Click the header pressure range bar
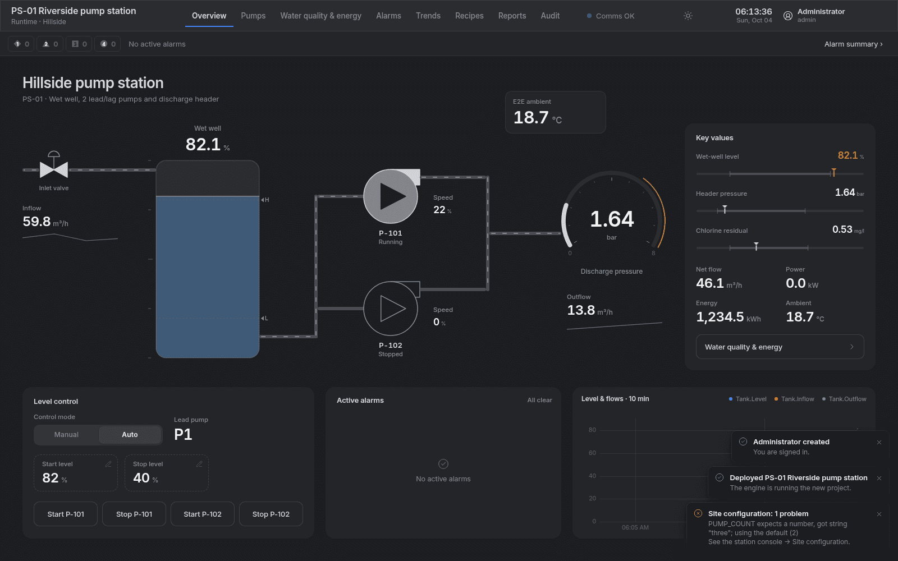This screenshot has width=898, height=561. point(780,211)
